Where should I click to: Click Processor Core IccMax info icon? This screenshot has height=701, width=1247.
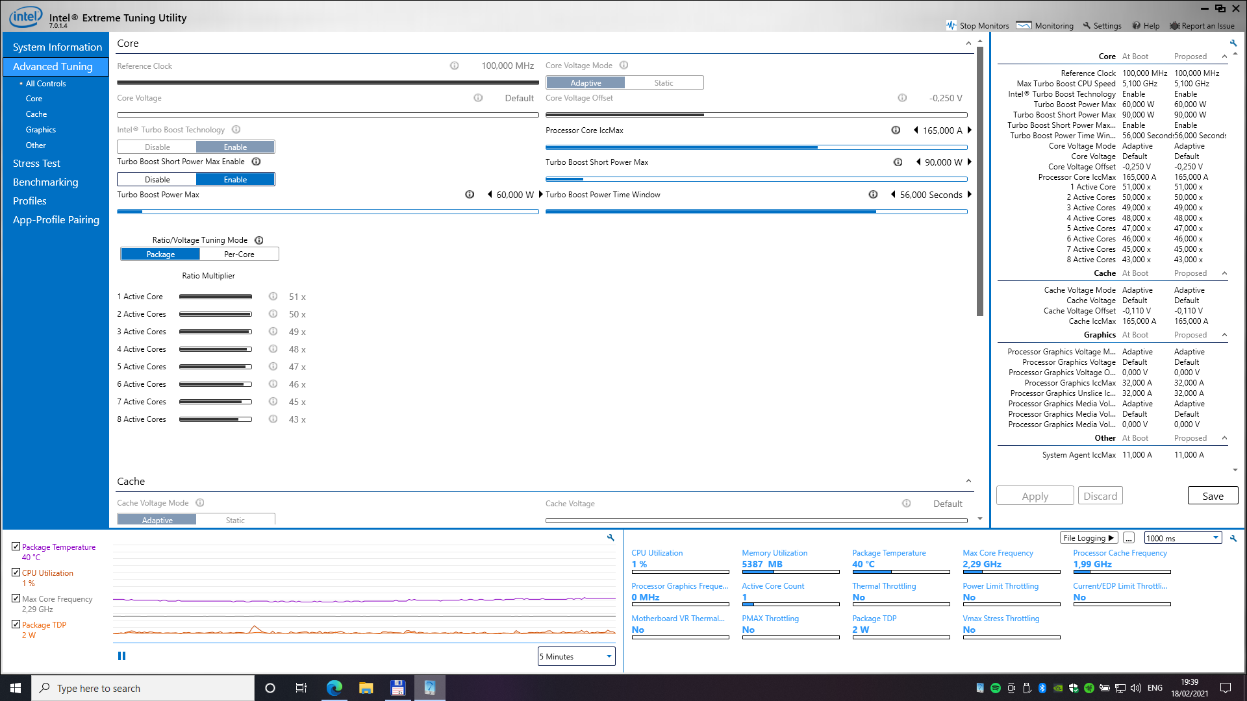tap(896, 130)
